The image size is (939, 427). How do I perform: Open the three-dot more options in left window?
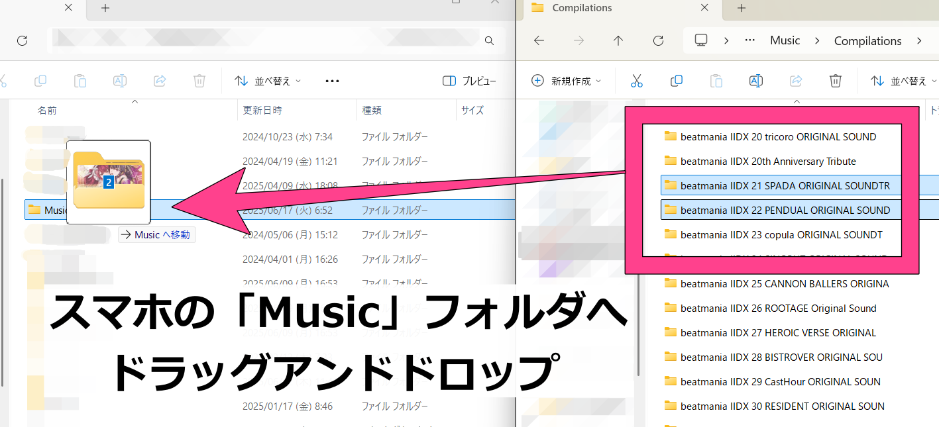(x=332, y=81)
